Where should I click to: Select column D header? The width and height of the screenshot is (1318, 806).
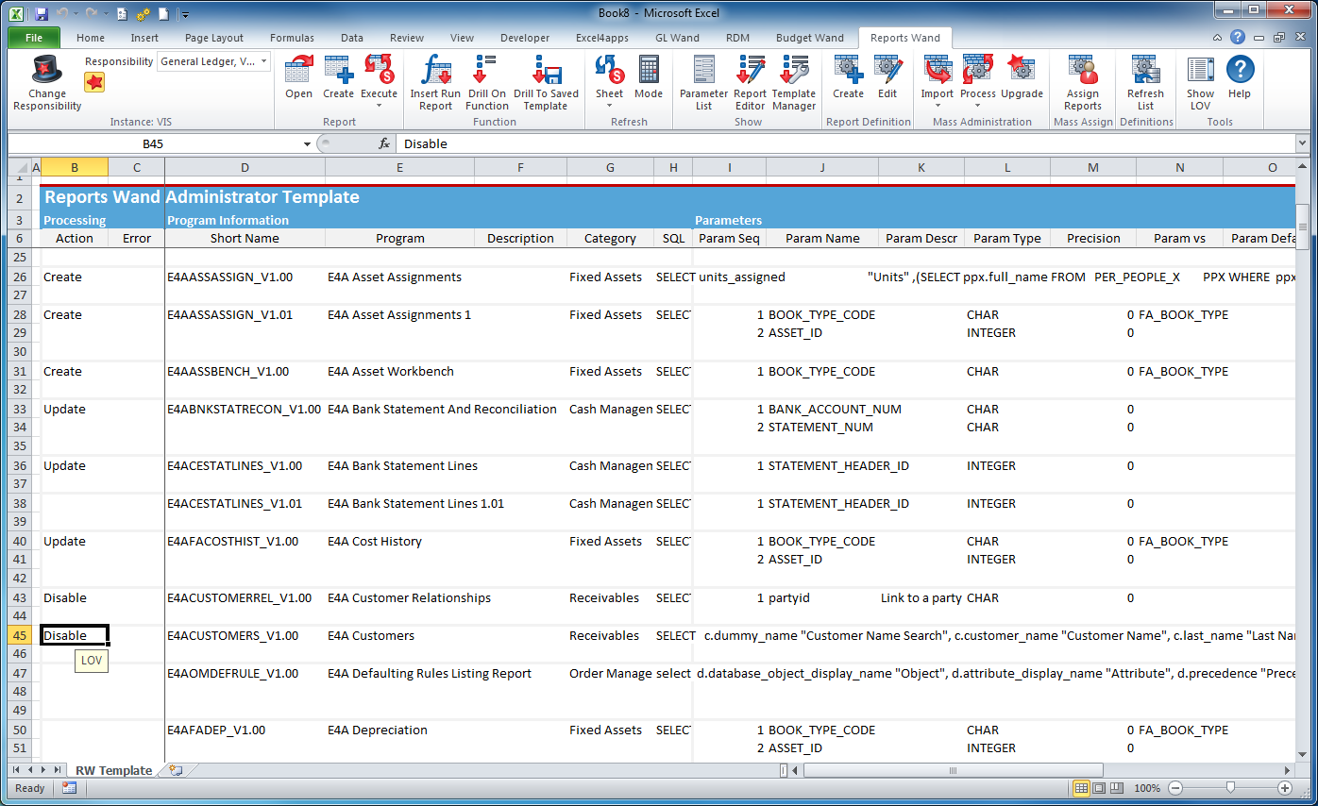(x=245, y=167)
